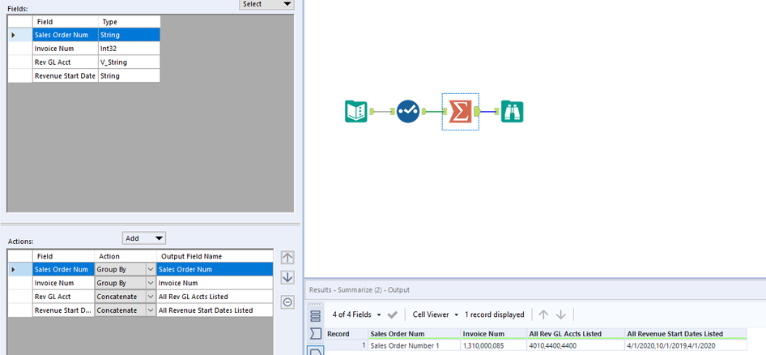The height and width of the screenshot is (355, 766).
Task: Show the Summarize tool icon view in Results
Action: [316, 334]
